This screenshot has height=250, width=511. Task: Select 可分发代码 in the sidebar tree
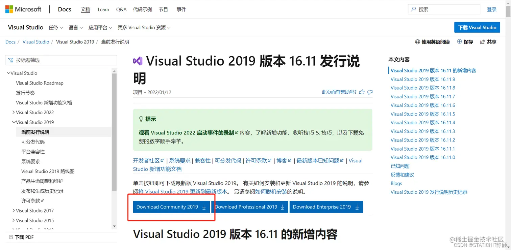(x=33, y=142)
